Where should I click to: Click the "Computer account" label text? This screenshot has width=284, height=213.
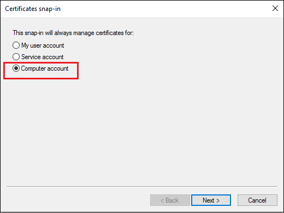tap(45, 68)
